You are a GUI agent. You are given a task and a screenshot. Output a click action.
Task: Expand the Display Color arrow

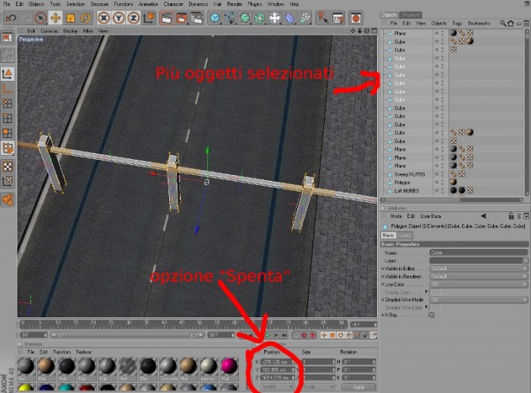coord(426,292)
